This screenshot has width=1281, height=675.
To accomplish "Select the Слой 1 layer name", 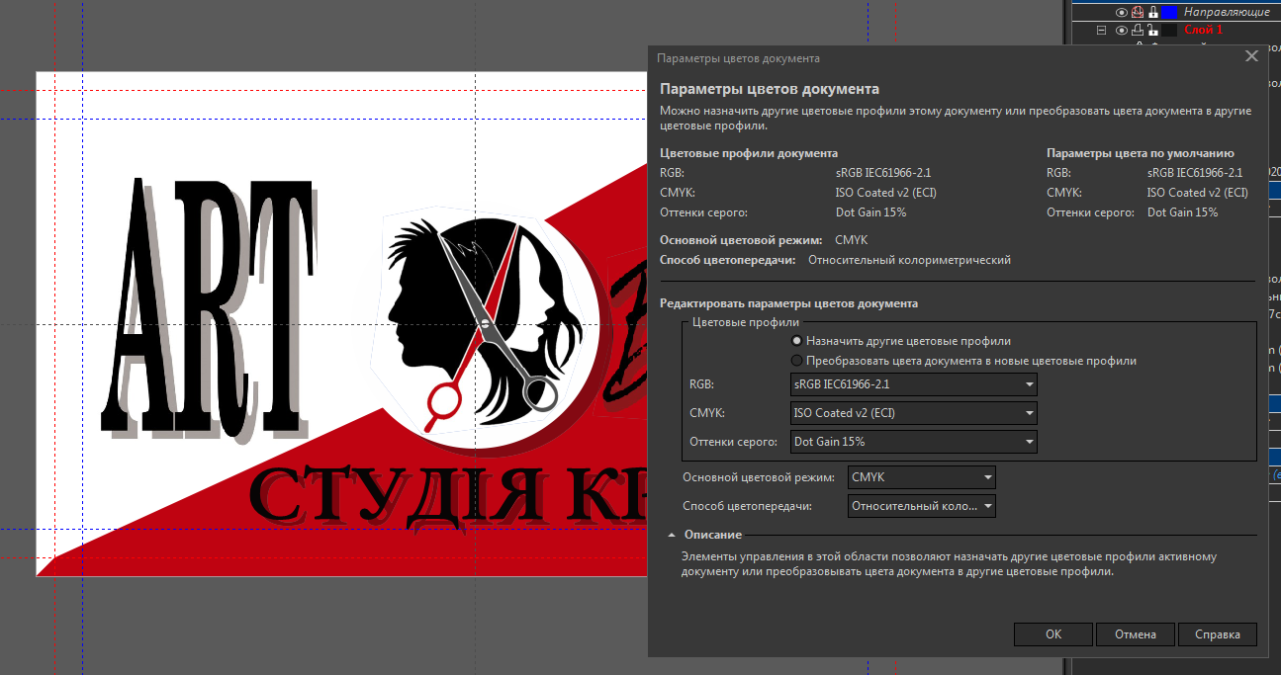I will [1204, 31].
